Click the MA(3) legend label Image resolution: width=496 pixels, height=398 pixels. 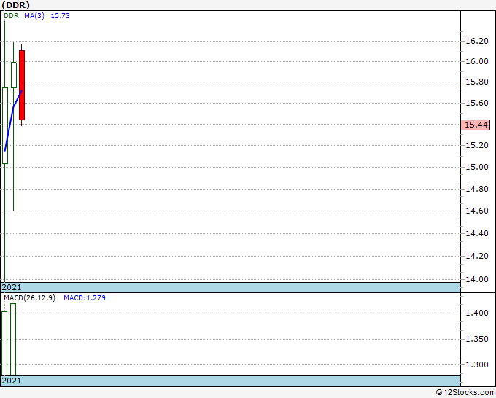click(x=34, y=16)
